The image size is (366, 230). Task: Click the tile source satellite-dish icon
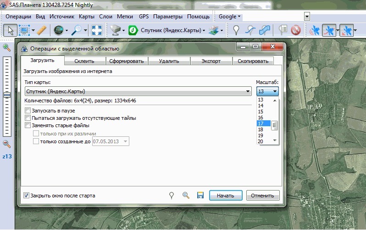(x=115, y=30)
